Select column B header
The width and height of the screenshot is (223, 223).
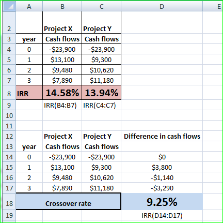(x=62, y=6)
